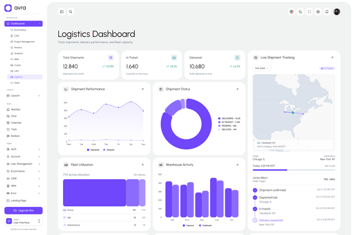Viewport: 353px width, 235px height.
Task: Expand the Layouts menu
Action: point(24,96)
